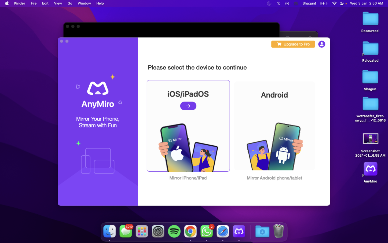Open WhatsApp from the Dock
Viewport: 388px width, 243px height.
[x=207, y=231]
